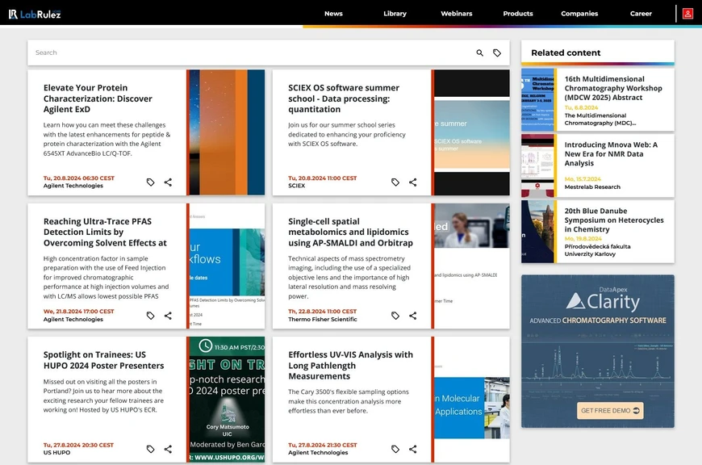Click the search magnifier icon

click(x=479, y=52)
